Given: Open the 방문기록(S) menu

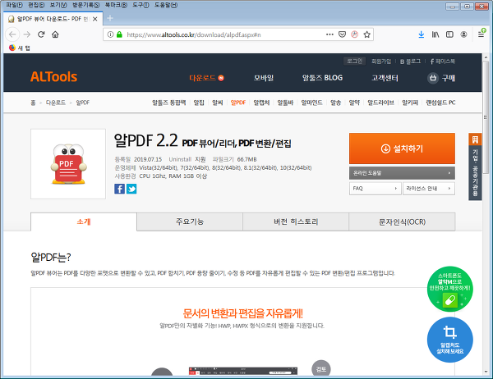Looking at the screenshot, I should click(x=85, y=5).
